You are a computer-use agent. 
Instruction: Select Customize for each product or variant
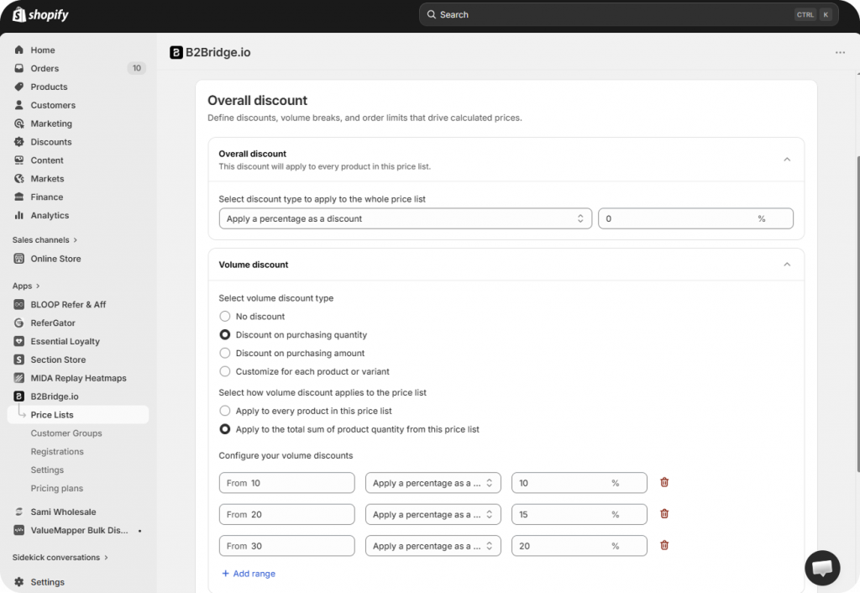225,371
